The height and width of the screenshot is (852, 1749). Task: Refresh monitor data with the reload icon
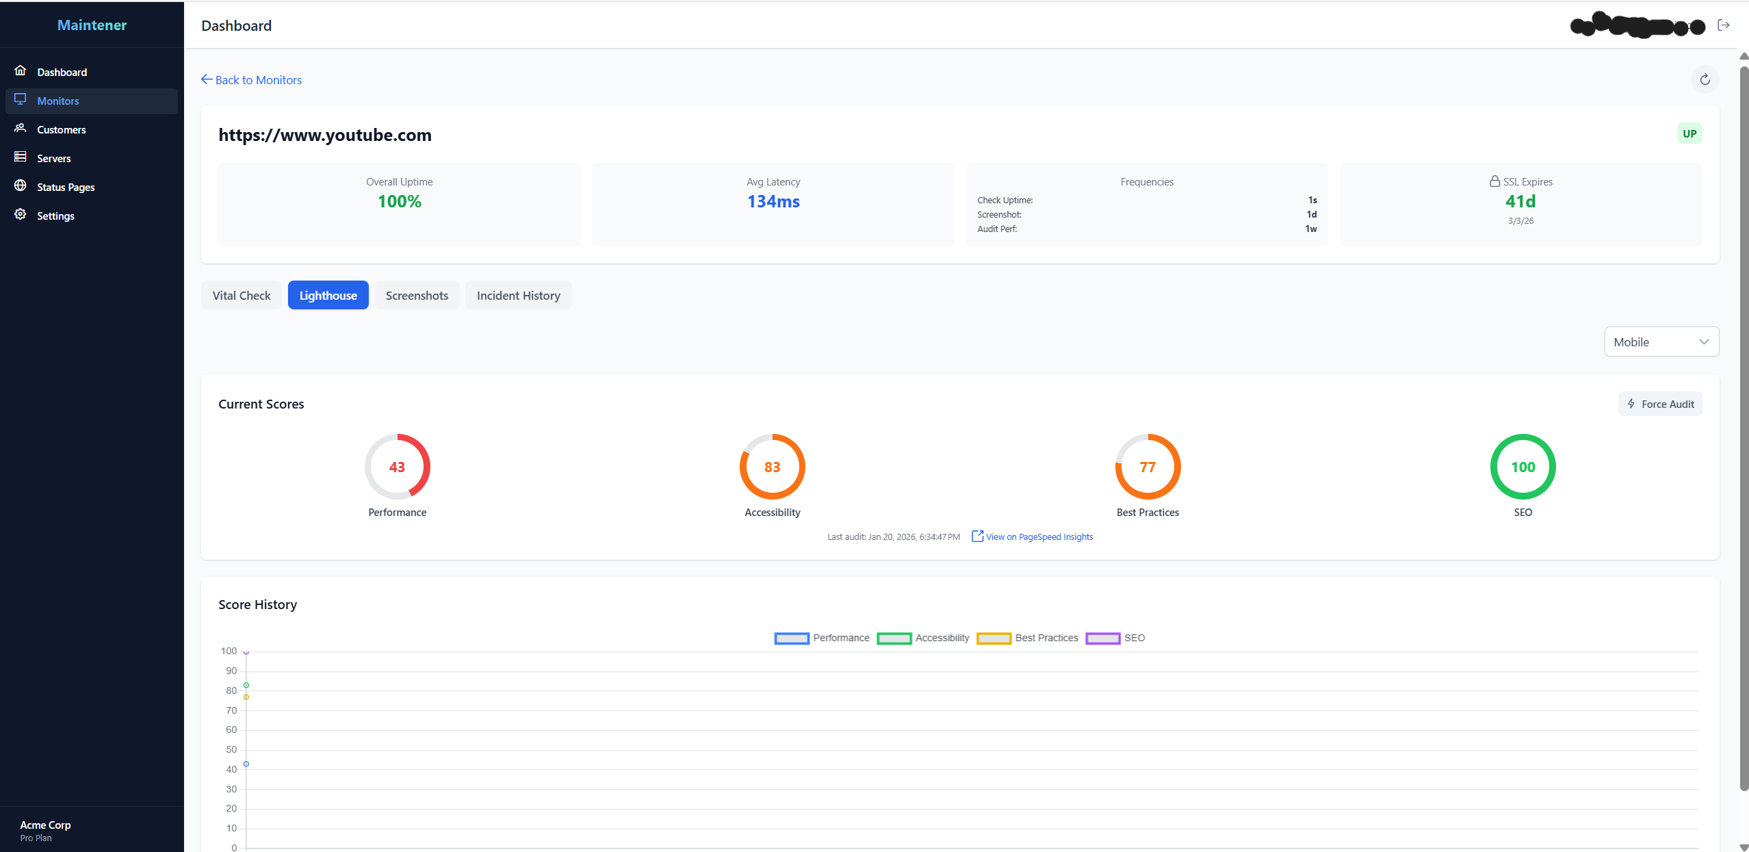tap(1704, 79)
